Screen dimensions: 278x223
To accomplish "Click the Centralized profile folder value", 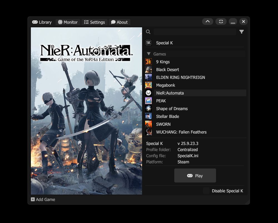I will (x=188, y=150).
